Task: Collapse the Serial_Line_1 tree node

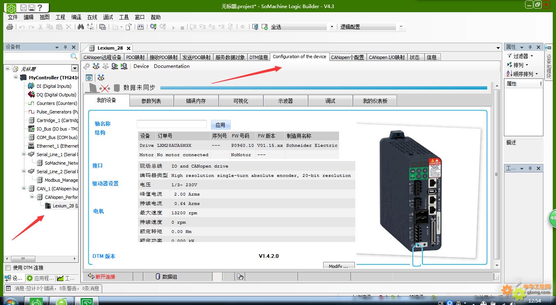Action: pos(24,154)
